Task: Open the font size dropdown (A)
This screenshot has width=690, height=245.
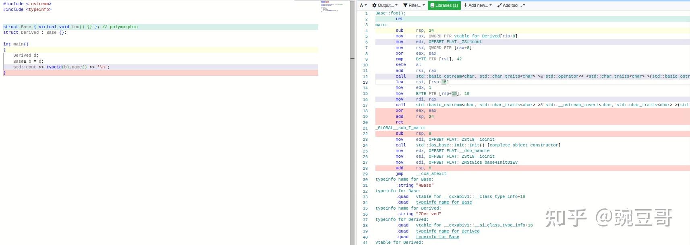Action: coord(363,5)
